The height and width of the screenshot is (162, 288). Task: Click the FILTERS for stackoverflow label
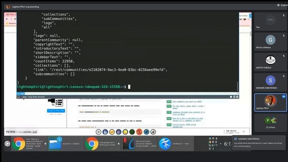point(22,132)
